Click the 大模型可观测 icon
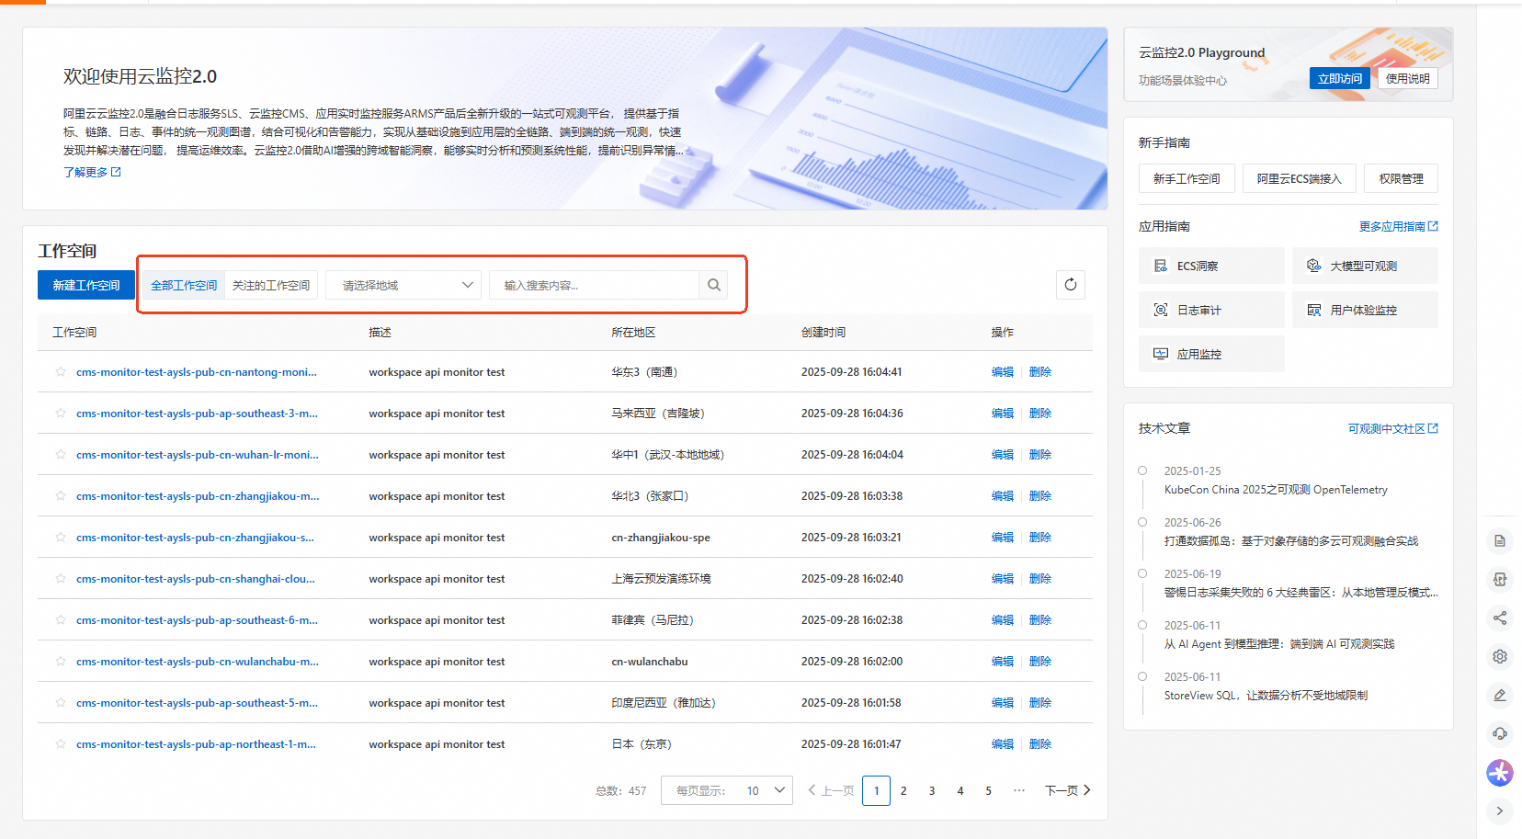The height and width of the screenshot is (839, 1522). tap(1313, 266)
